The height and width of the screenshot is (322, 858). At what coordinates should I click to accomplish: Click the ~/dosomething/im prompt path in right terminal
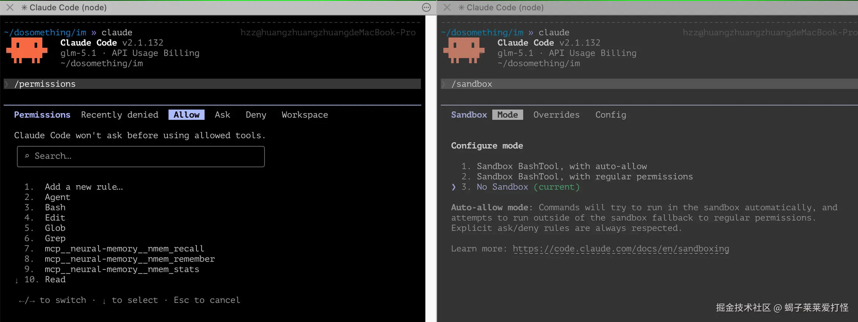(x=482, y=32)
